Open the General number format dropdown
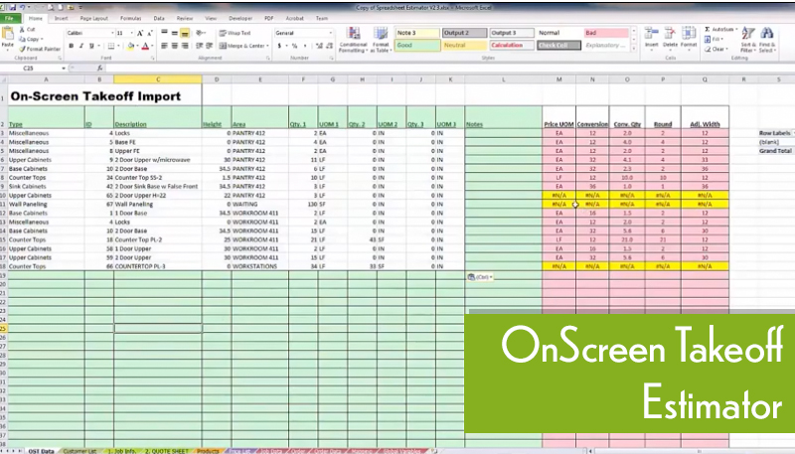The image size is (795, 454). 331,33
